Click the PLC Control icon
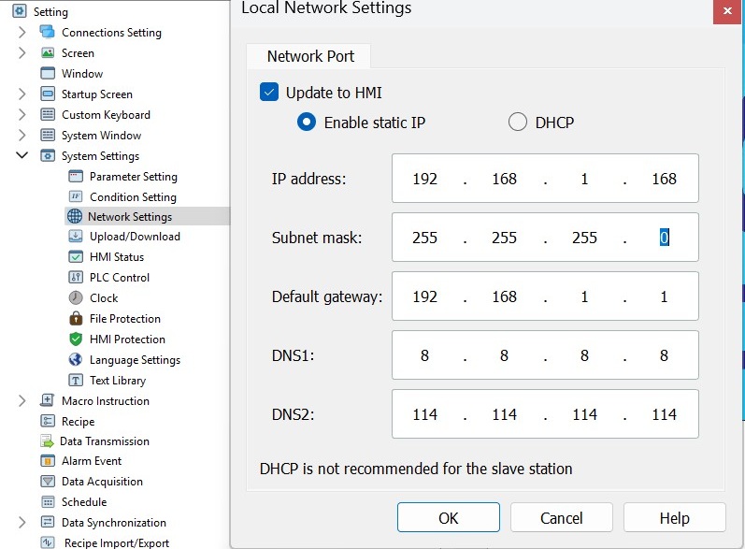 pyautogui.click(x=76, y=277)
